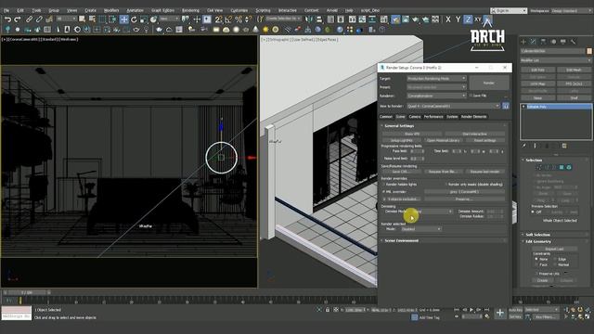Click the Reset settings button
Screen dimensions: 594x334
click(x=484, y=140)
